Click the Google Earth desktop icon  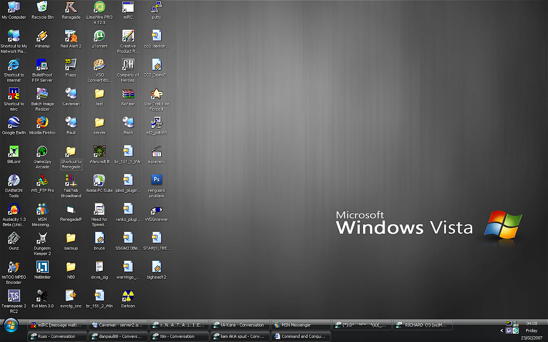pos(14,123)
